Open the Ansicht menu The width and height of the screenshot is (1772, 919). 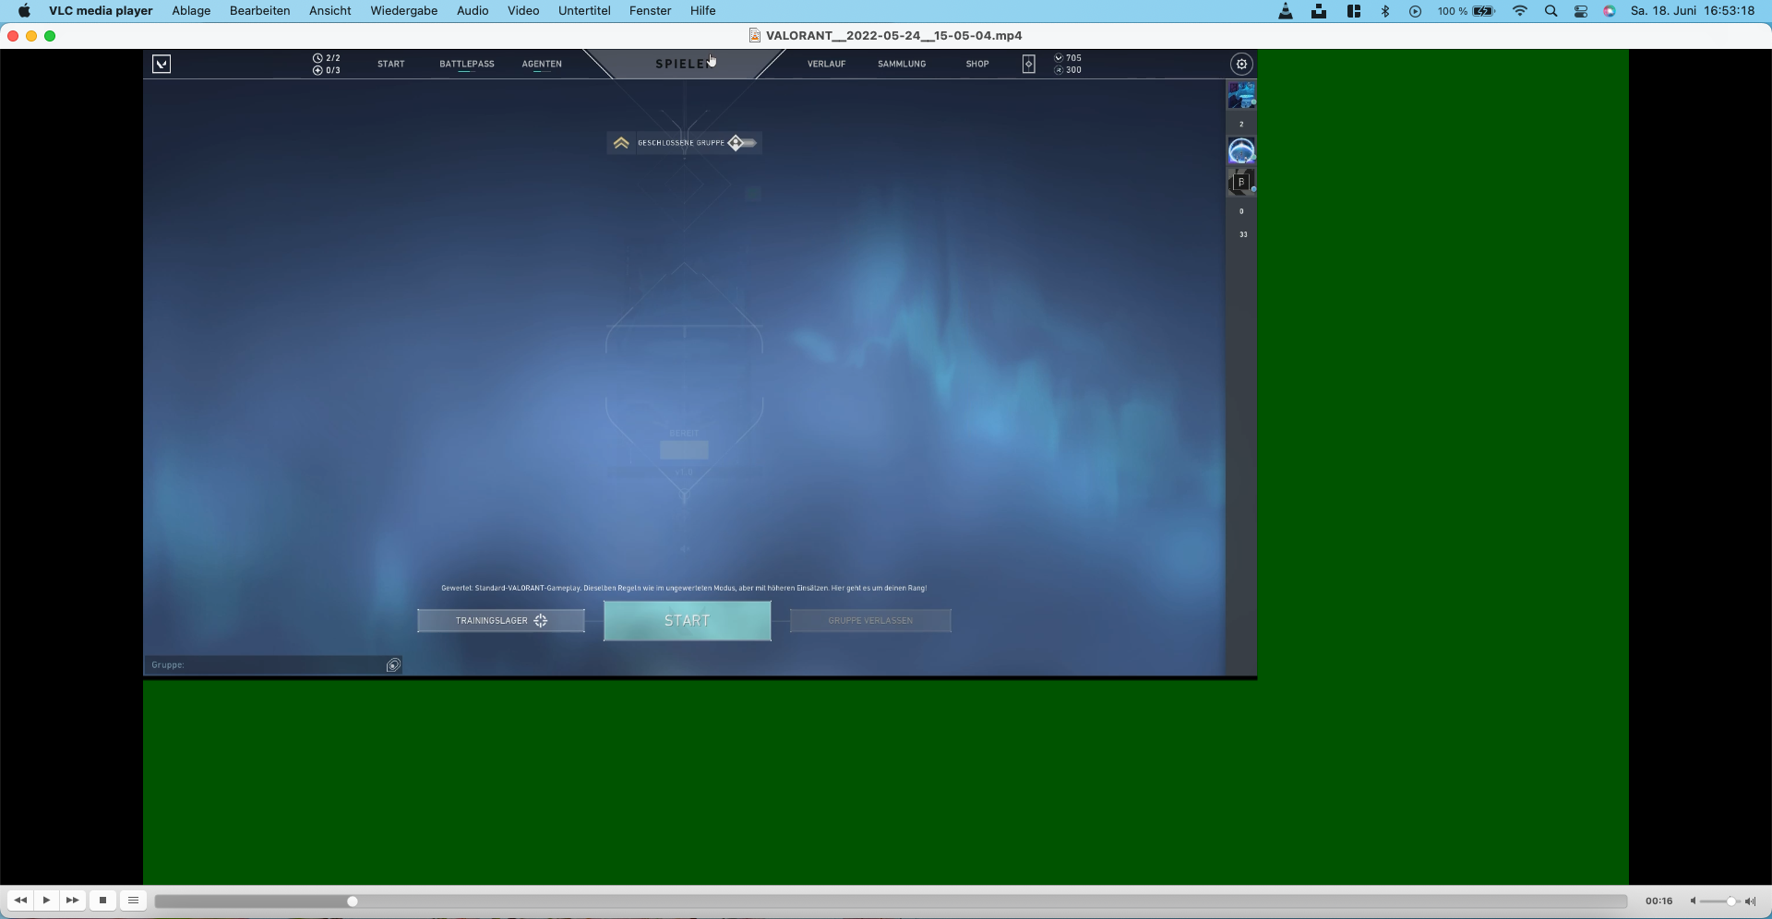click(x=330, y=11)
